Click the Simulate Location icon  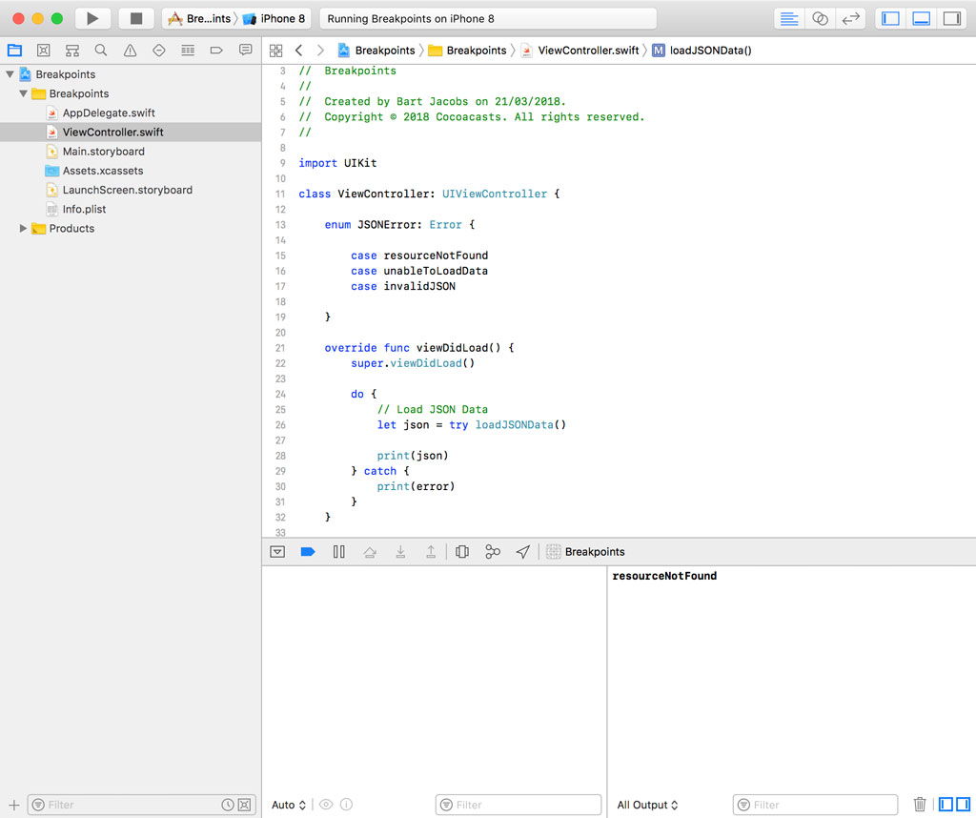(522, 551)
